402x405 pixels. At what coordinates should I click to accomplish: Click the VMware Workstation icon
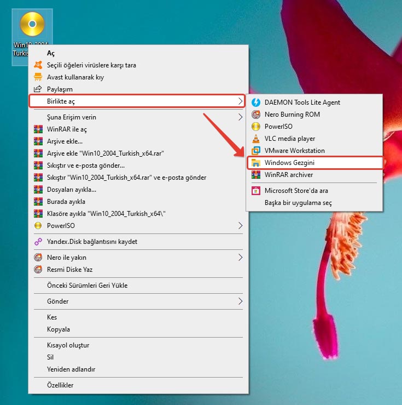(x=255, y=151)
